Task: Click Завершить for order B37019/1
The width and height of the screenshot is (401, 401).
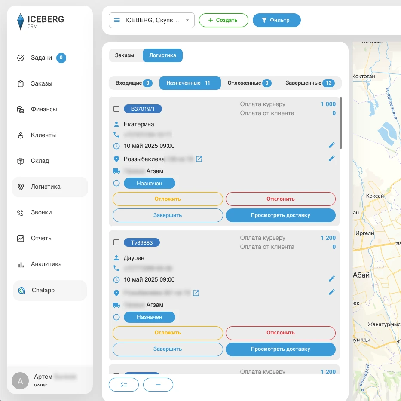Action: click(x=168, y=215)
